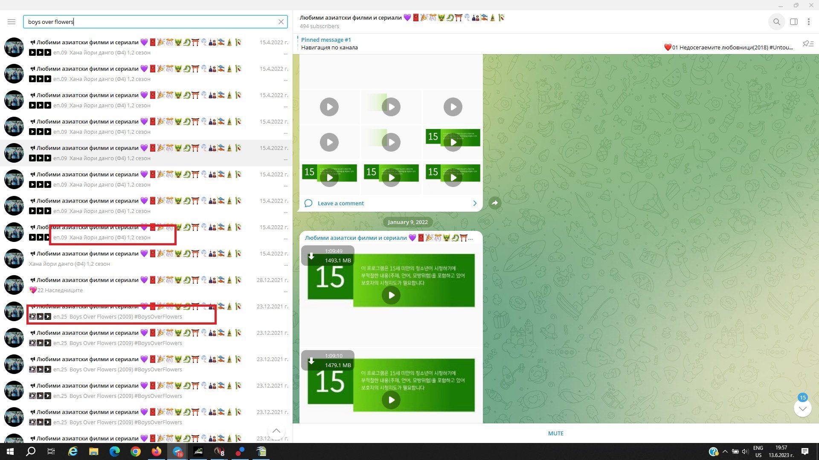Screen dimensions: 819x460
Task: Click the forward share arrow icon
Action: point(494,203)
